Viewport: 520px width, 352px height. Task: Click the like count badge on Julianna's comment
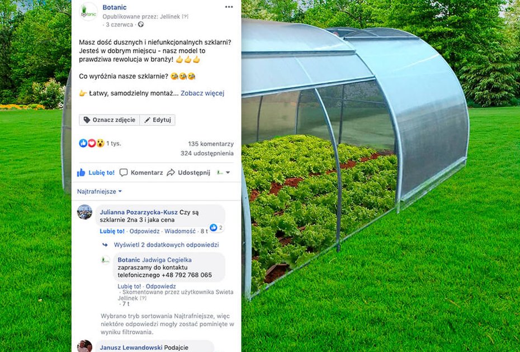(216, 227)
